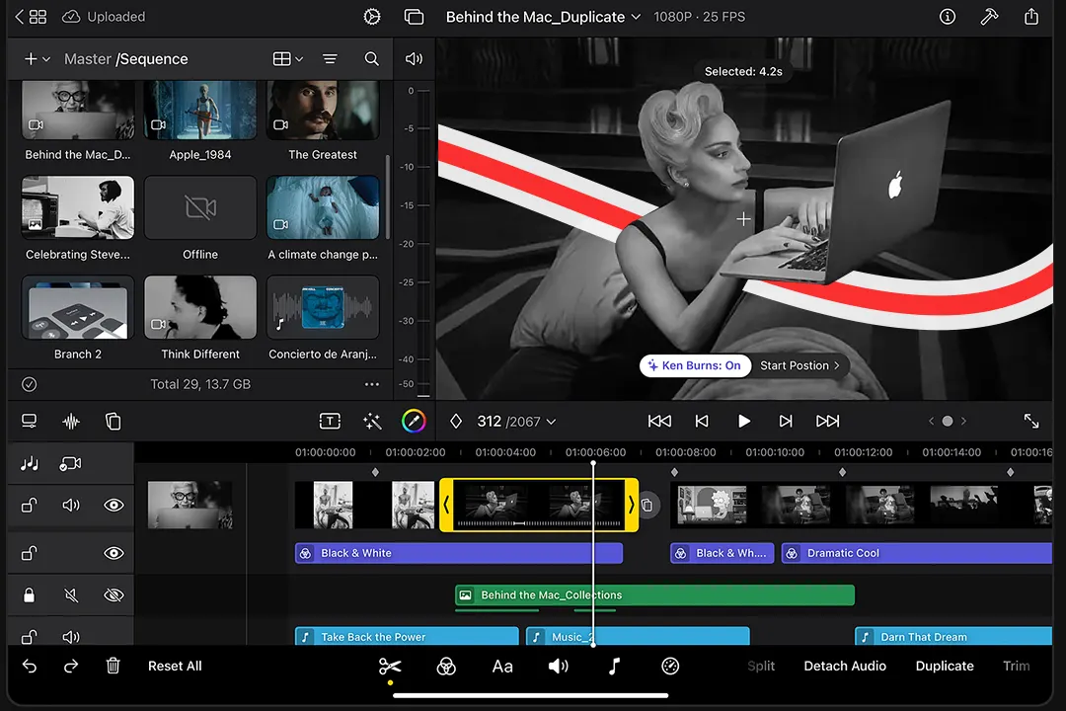This screenshot has height=711, width=1066.
Task: Trim the selected clip's right yellow handle
Action: (631, 505)
